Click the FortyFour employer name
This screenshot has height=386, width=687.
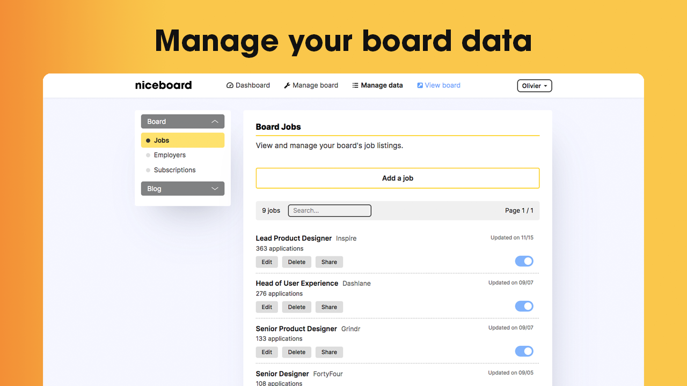[x=328, y=374]
